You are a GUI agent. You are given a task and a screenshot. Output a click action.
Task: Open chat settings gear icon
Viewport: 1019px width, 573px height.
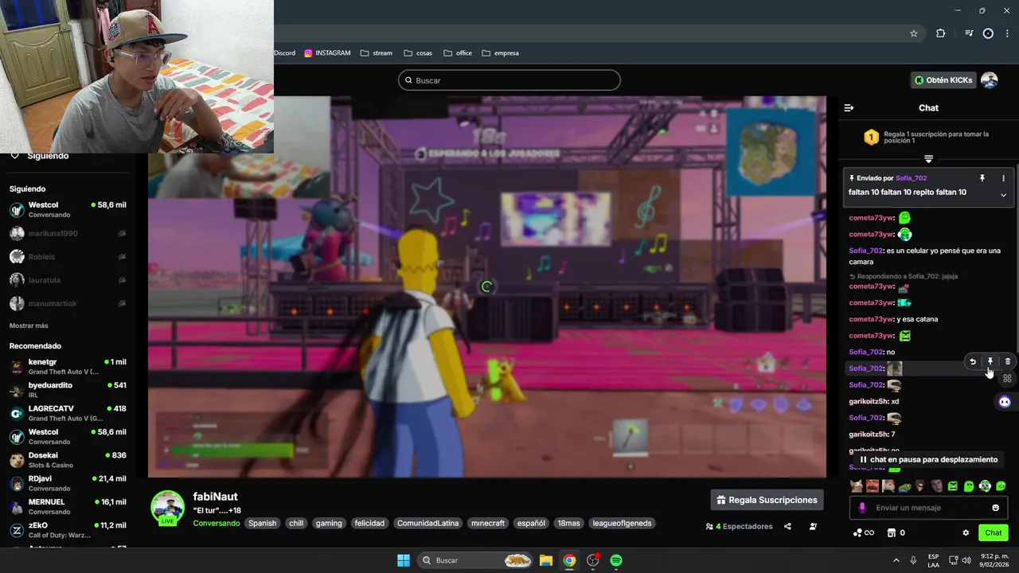[966, 533]
